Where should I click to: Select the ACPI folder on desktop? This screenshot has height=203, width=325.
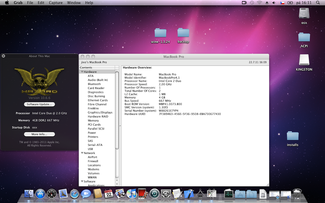click(304, 37)
